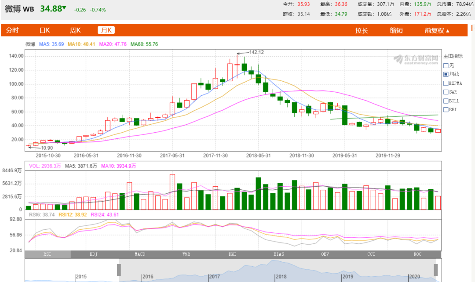The height and width of the screenshot is (282, 475).
Task: Switch to the 日K daily chart tab
Action: [x=44, y=30]
